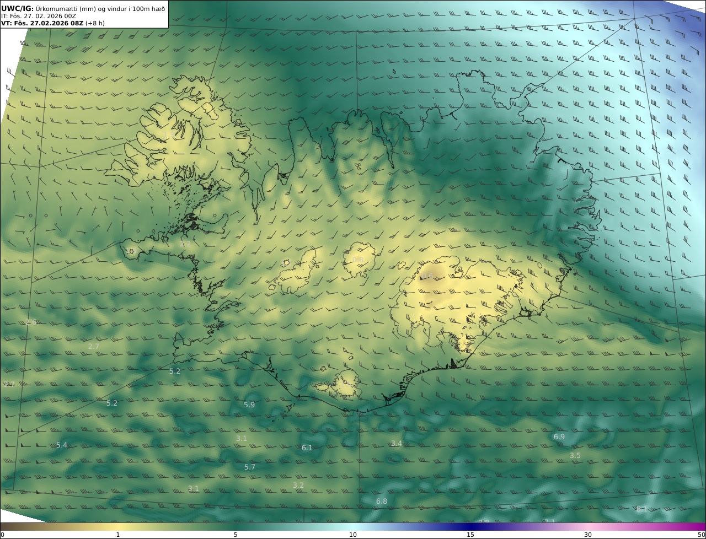Viewport: 706px width, 539px height.
Task: Click the valid time line 'VT: Fös. 27.02.2026 08Z (+8 h)'
Action: (x=53, y=23)
